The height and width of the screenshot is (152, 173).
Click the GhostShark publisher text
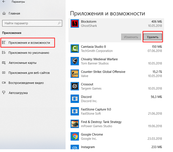[89, 26]
